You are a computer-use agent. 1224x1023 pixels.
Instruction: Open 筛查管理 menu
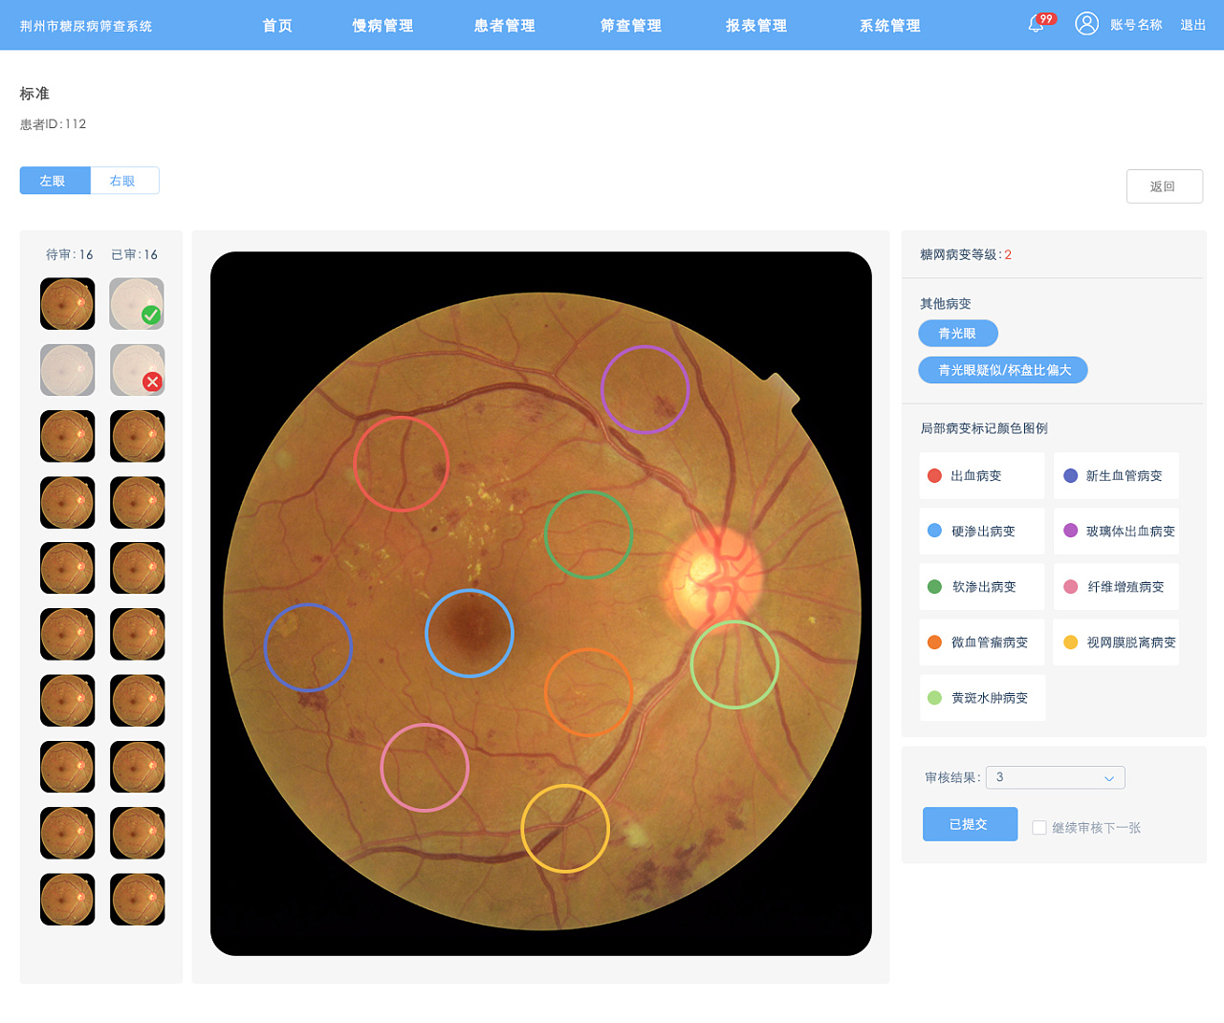(x=631, y=25)
